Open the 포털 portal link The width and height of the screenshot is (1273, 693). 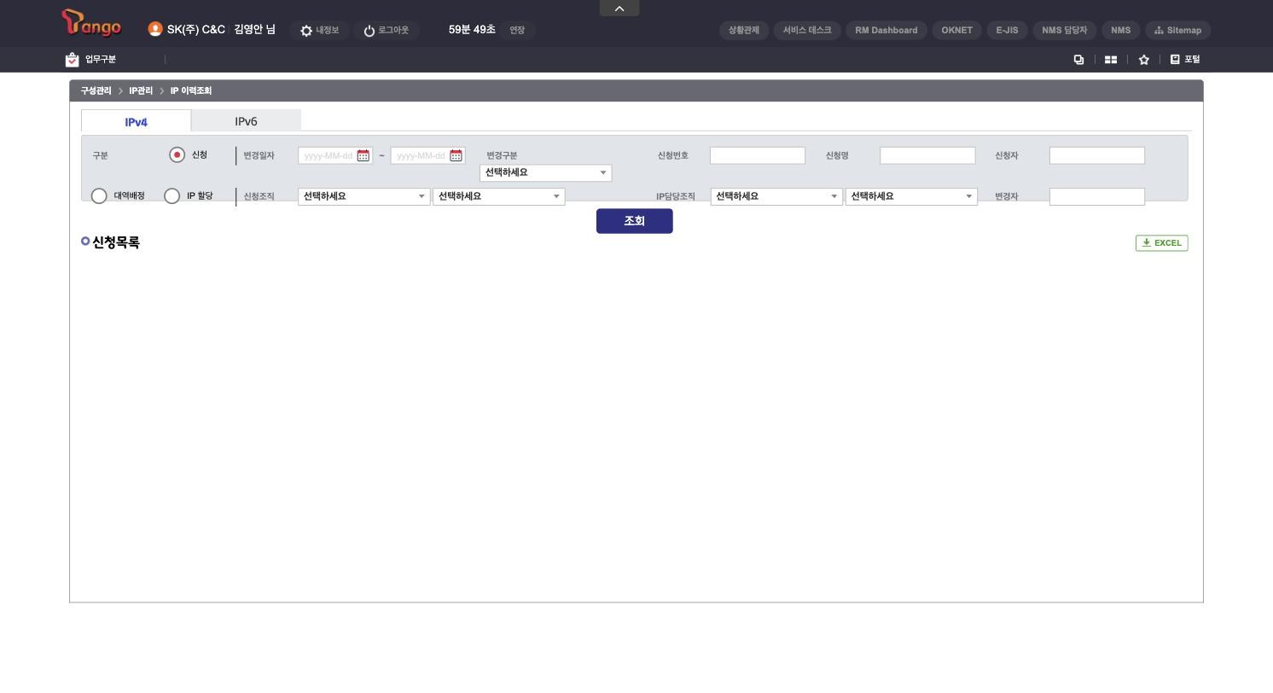click(1185, 60)
